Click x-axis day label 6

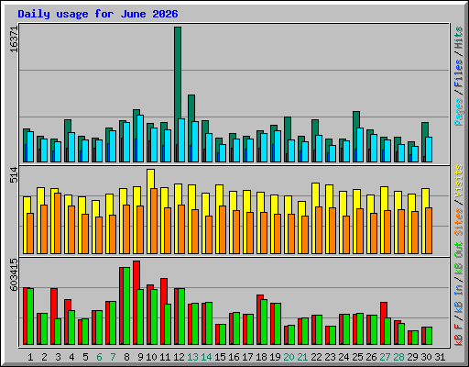99,357
